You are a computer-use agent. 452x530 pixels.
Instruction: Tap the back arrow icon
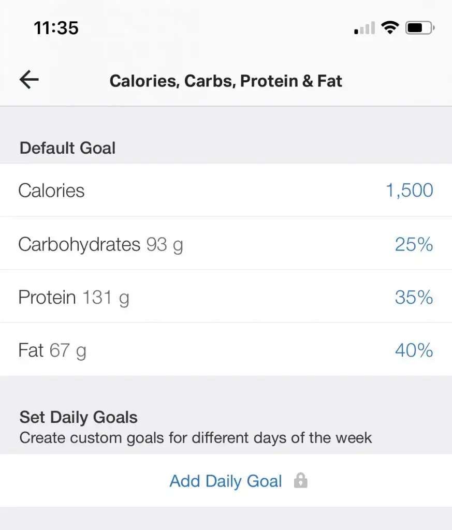pos(29,80)
